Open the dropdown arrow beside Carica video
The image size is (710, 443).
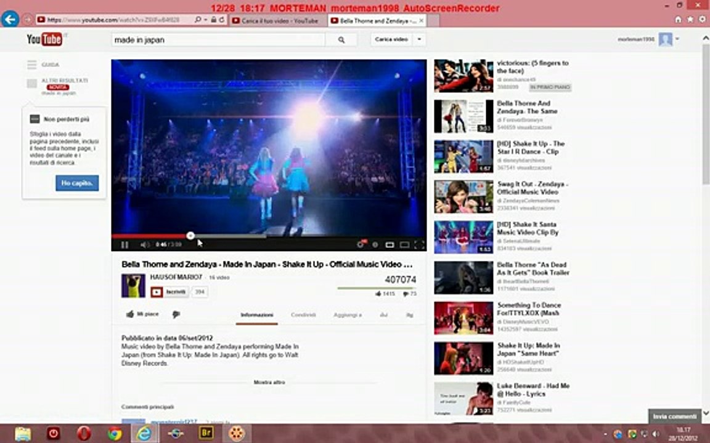point(419,39)
